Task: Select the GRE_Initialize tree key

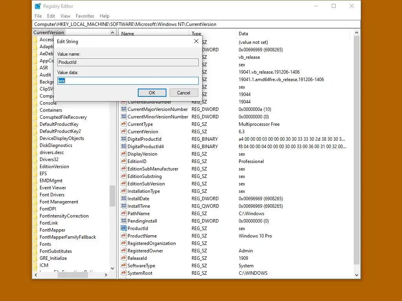Action: coord(53,258)
